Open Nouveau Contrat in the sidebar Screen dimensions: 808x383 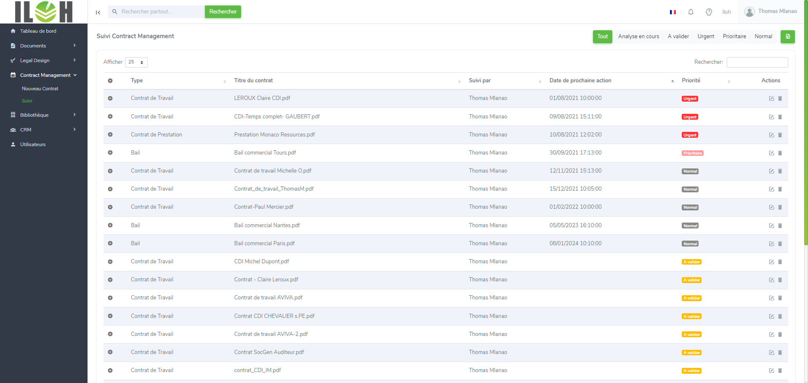[40, 89]
